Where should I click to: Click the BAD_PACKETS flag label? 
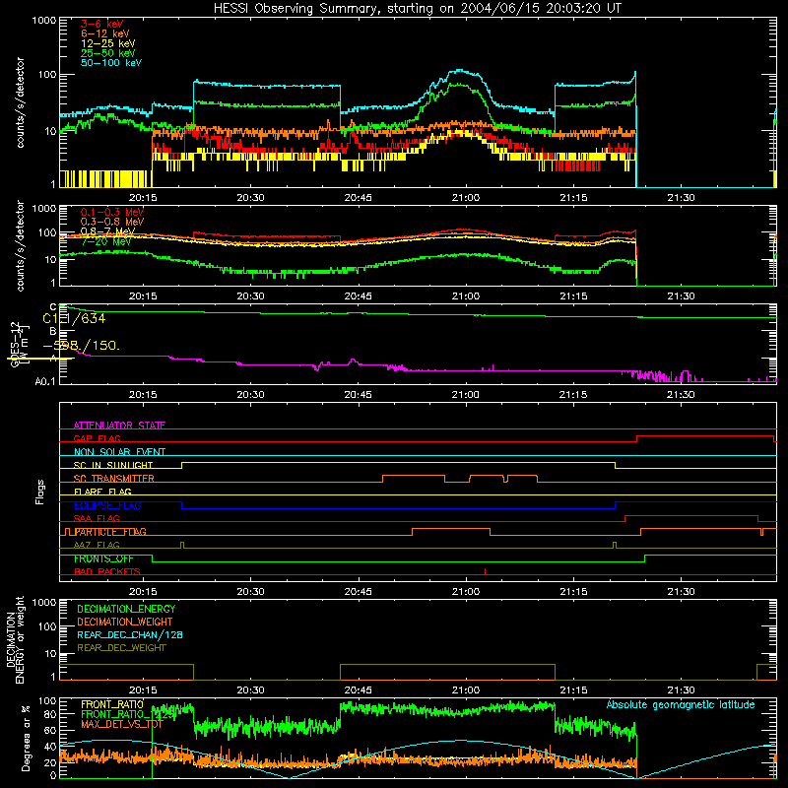pyautogui.click(x=107, y=571)
